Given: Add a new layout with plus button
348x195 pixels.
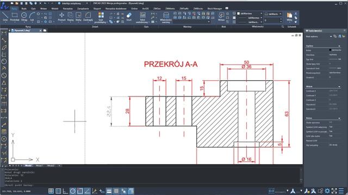Looking at the screenshot, I should (x=59, y=166).
